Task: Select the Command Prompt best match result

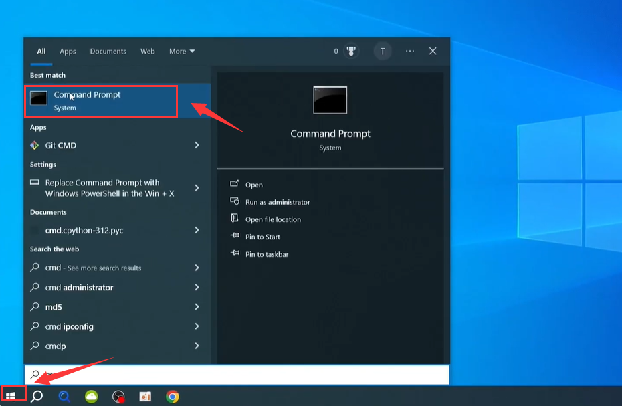Action: click(118, 101)
